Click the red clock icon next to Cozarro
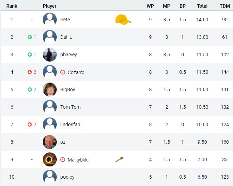This screenshot has height=186, width=233. tap(63, 72)
